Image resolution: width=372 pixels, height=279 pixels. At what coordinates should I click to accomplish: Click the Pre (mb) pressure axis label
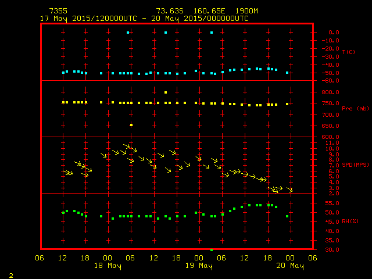(x=351, y=108)
